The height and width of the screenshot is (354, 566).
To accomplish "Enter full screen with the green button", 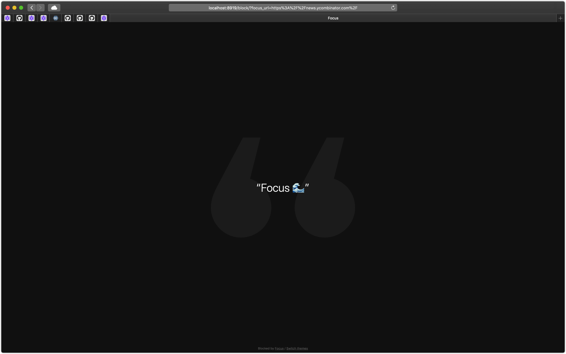I will click(21, 8).
